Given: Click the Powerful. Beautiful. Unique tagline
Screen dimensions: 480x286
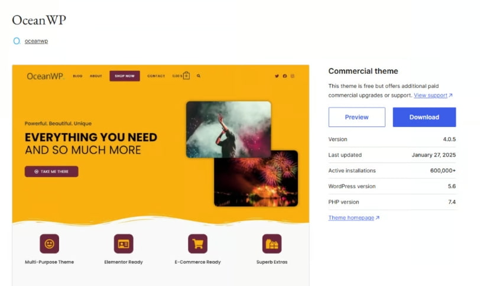Looking at the screenshot, I should coord(58,123).
